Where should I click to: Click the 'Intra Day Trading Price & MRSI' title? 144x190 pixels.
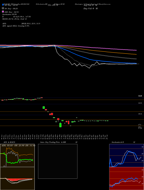pyautogui.click(x=59, y=142)
